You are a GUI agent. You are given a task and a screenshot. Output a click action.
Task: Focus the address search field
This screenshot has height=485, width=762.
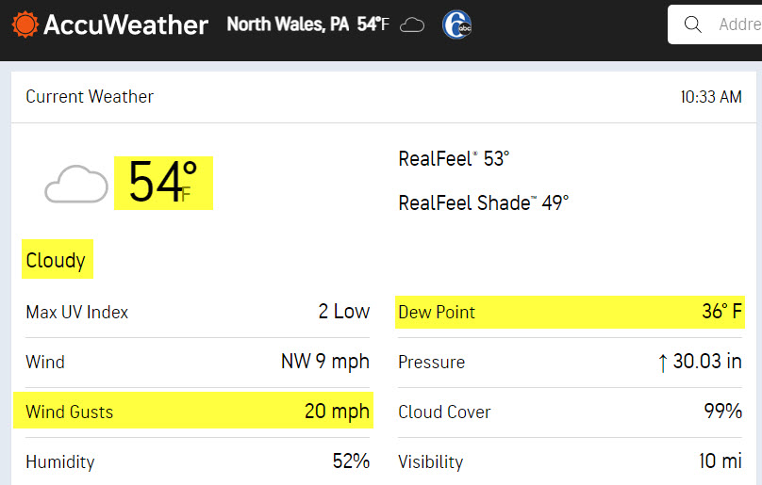(x=715, y=24)
